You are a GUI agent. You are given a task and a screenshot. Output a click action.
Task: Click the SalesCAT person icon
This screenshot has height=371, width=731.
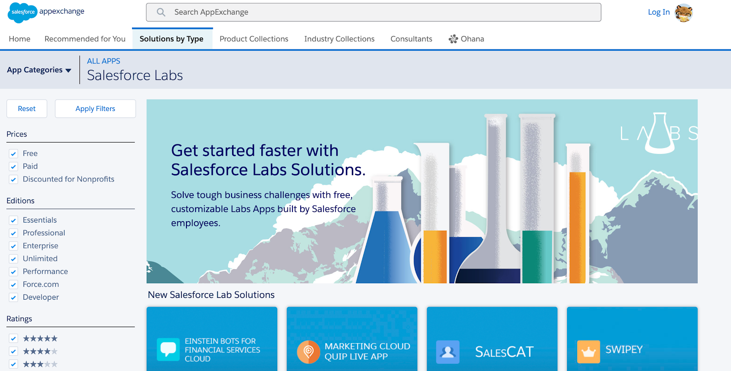[x=448, y=352]
